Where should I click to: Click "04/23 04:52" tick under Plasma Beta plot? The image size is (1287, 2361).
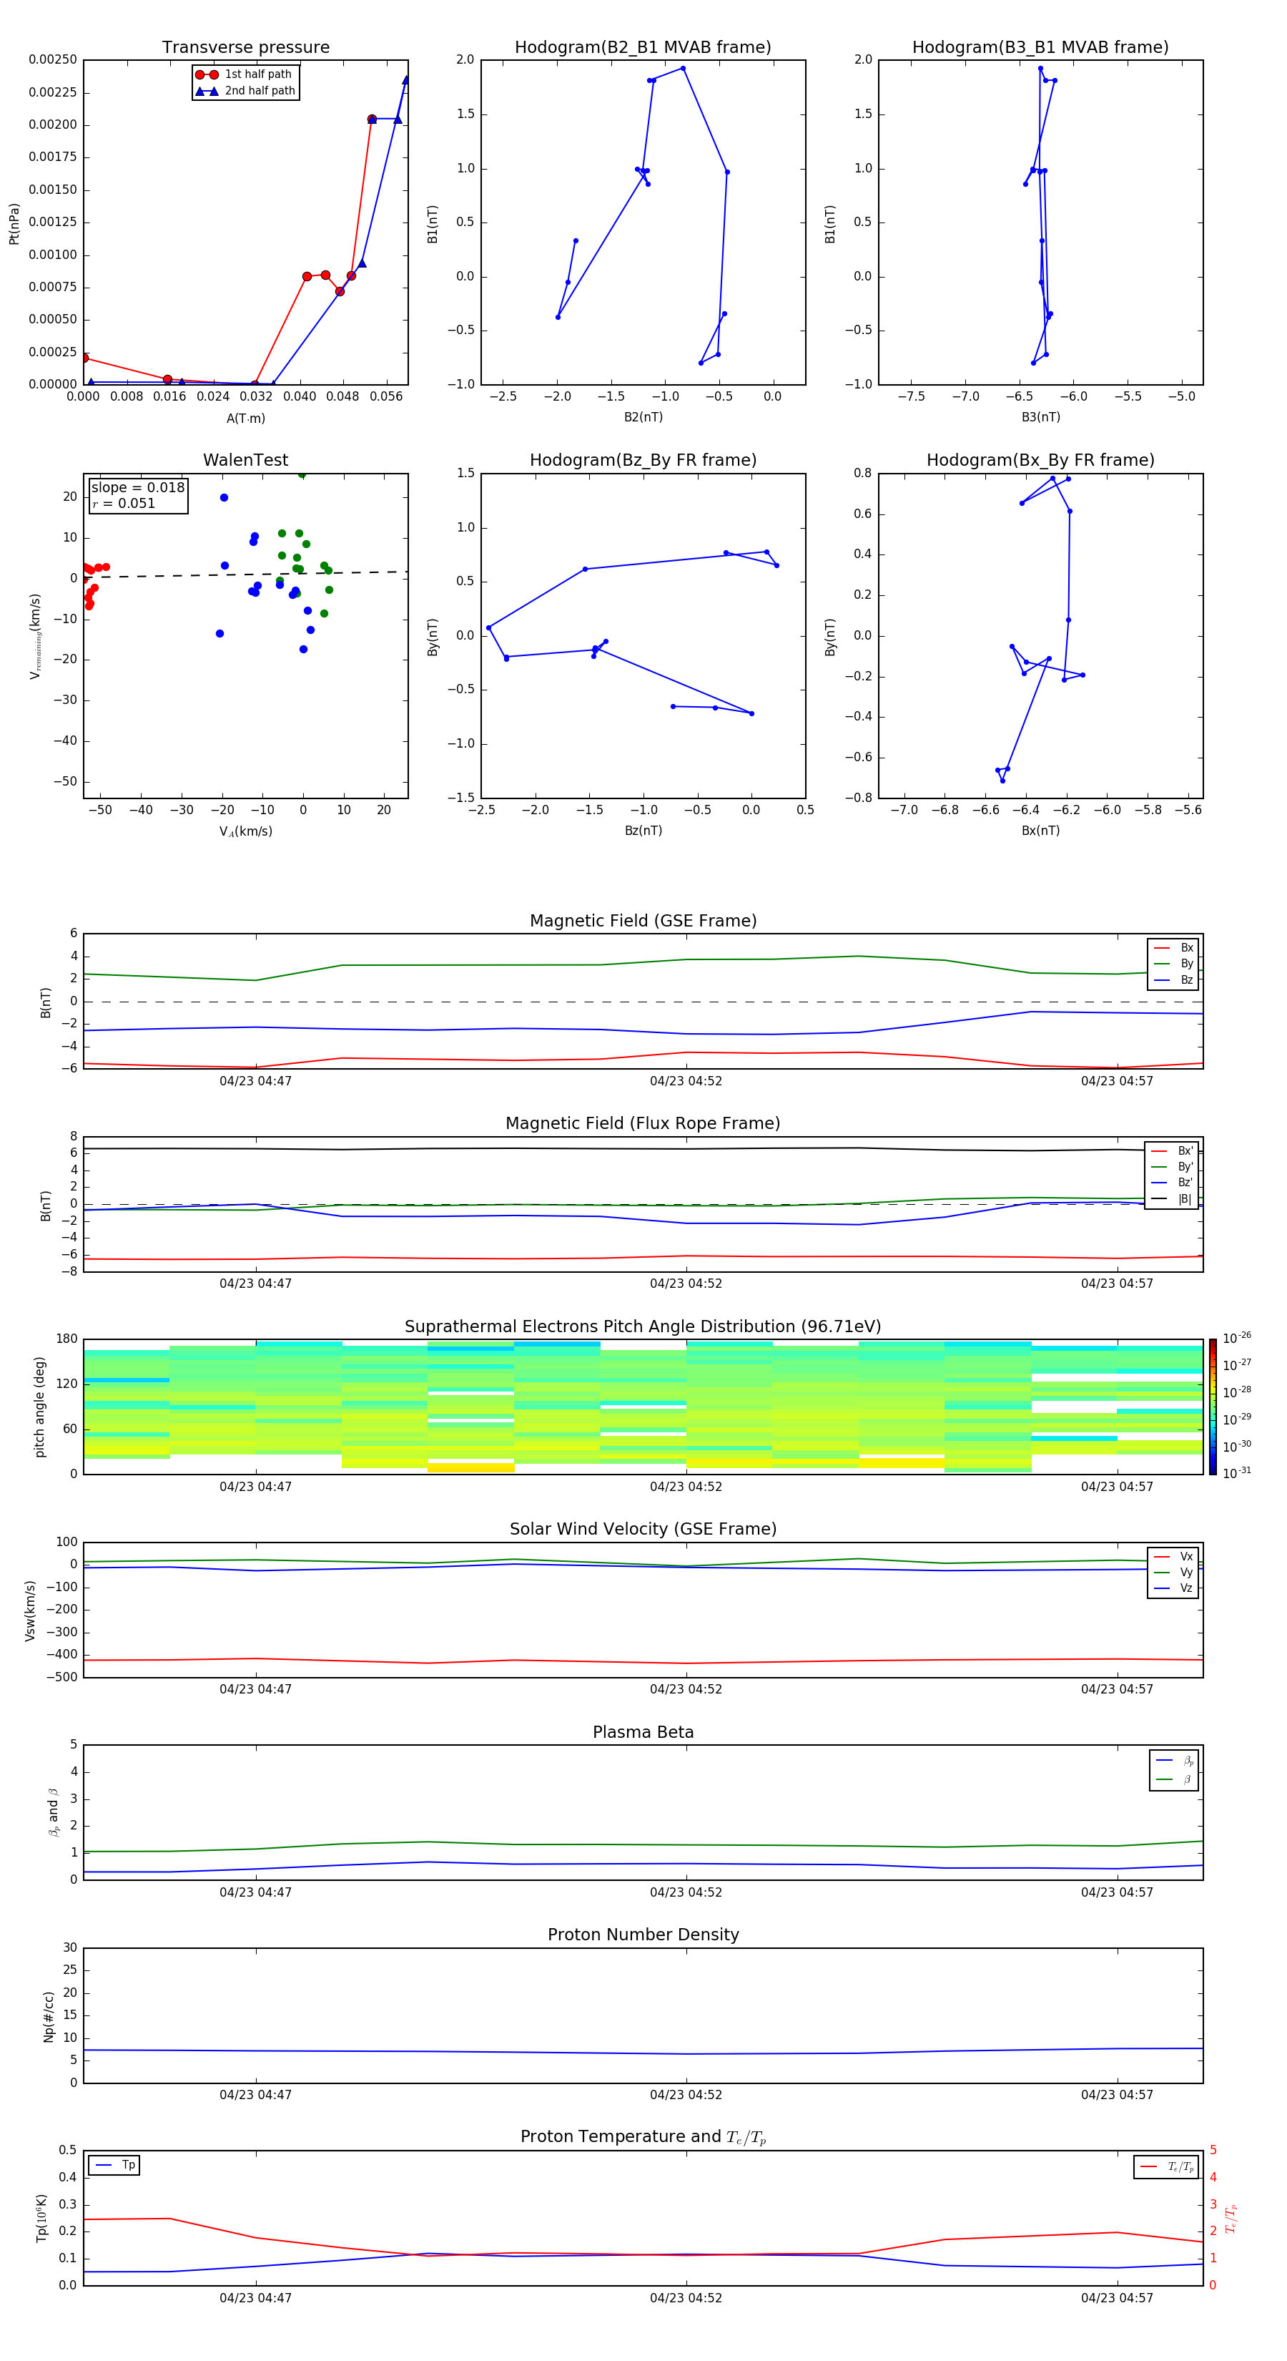click(x=686, y=1892)
